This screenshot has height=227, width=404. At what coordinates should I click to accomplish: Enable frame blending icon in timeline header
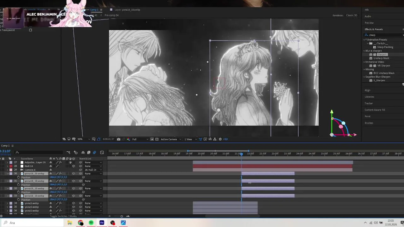[x=89, y=153]
